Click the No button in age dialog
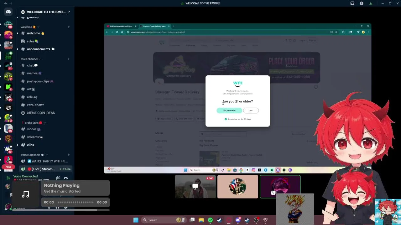This screenshot has width=401, height=225. 251,111
